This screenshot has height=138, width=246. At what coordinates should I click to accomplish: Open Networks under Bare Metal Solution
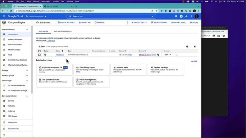pos(12,106)
